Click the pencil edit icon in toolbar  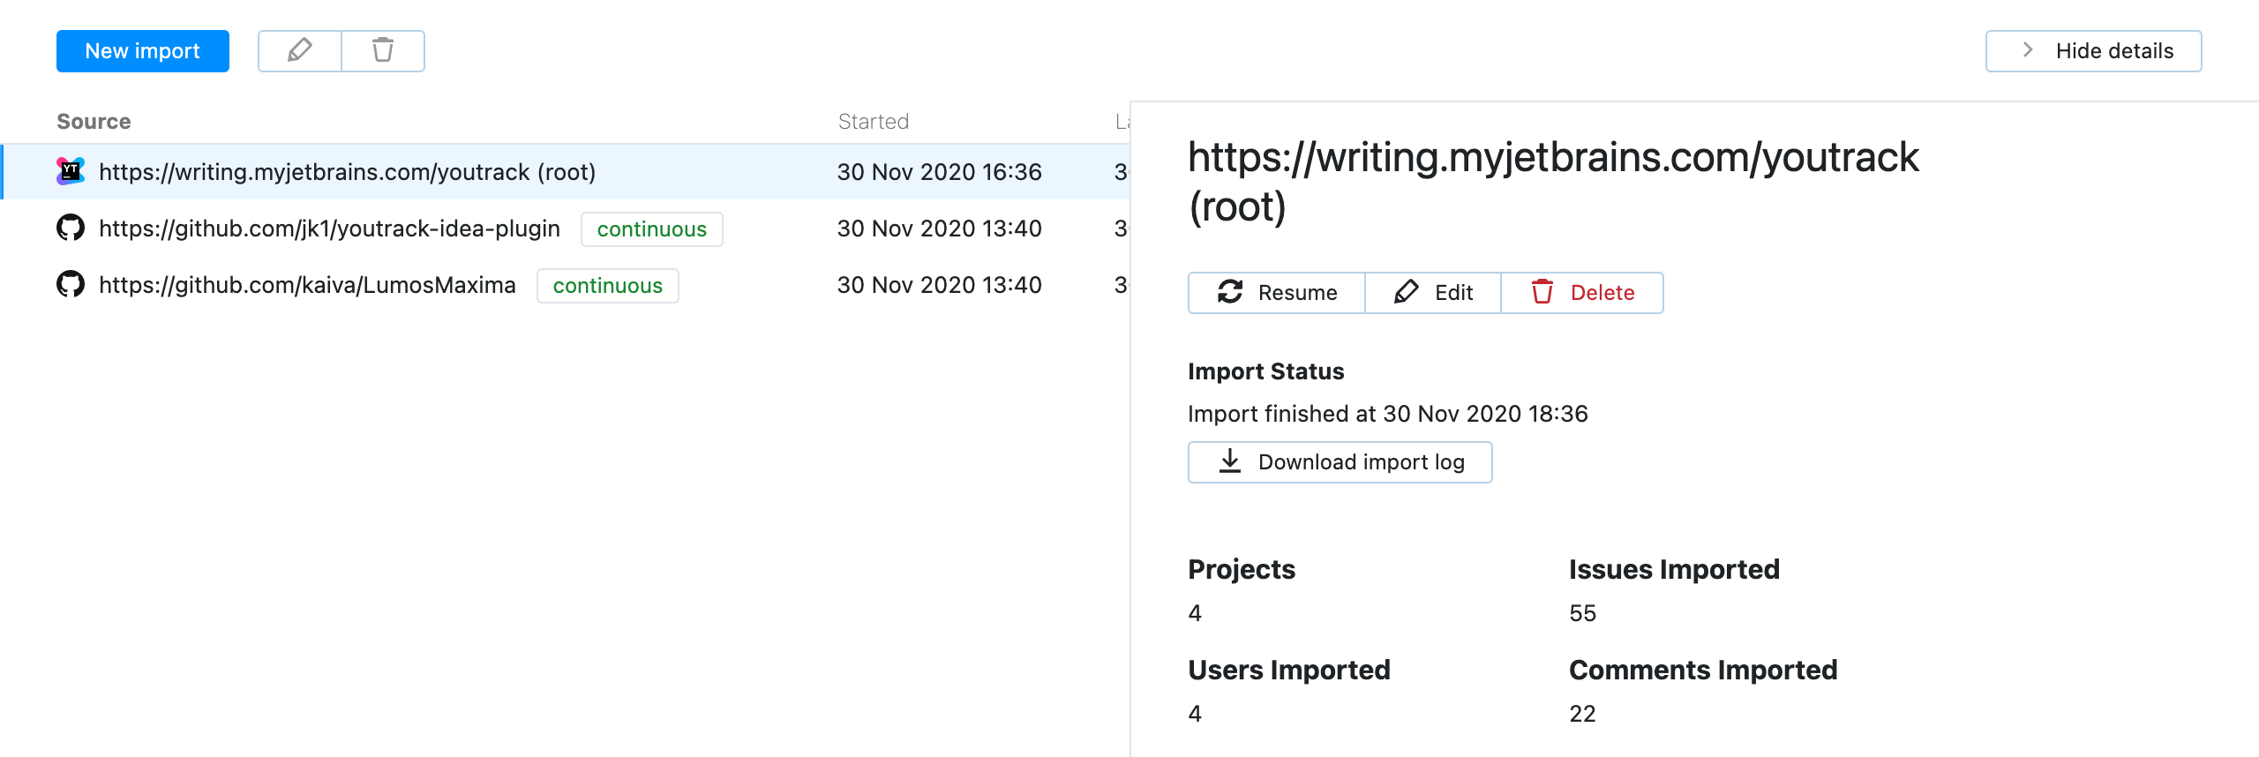(x=300, y=51)
